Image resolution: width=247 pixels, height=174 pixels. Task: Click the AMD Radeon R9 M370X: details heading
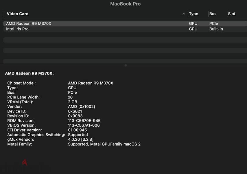point(29,73)
